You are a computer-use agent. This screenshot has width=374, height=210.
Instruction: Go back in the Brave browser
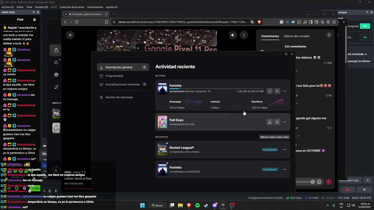(65, 22)
